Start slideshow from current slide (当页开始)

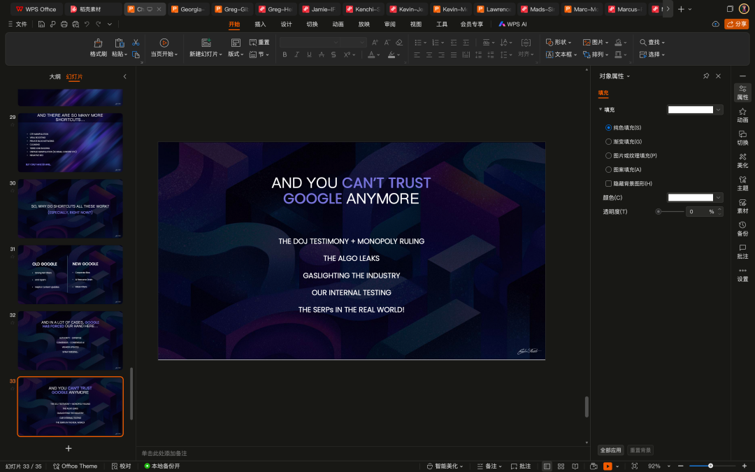tap(164, 48)
